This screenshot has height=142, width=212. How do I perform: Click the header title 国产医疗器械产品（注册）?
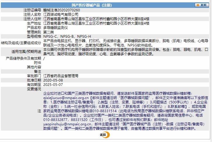pyautogui.click(x=92, y=5)
